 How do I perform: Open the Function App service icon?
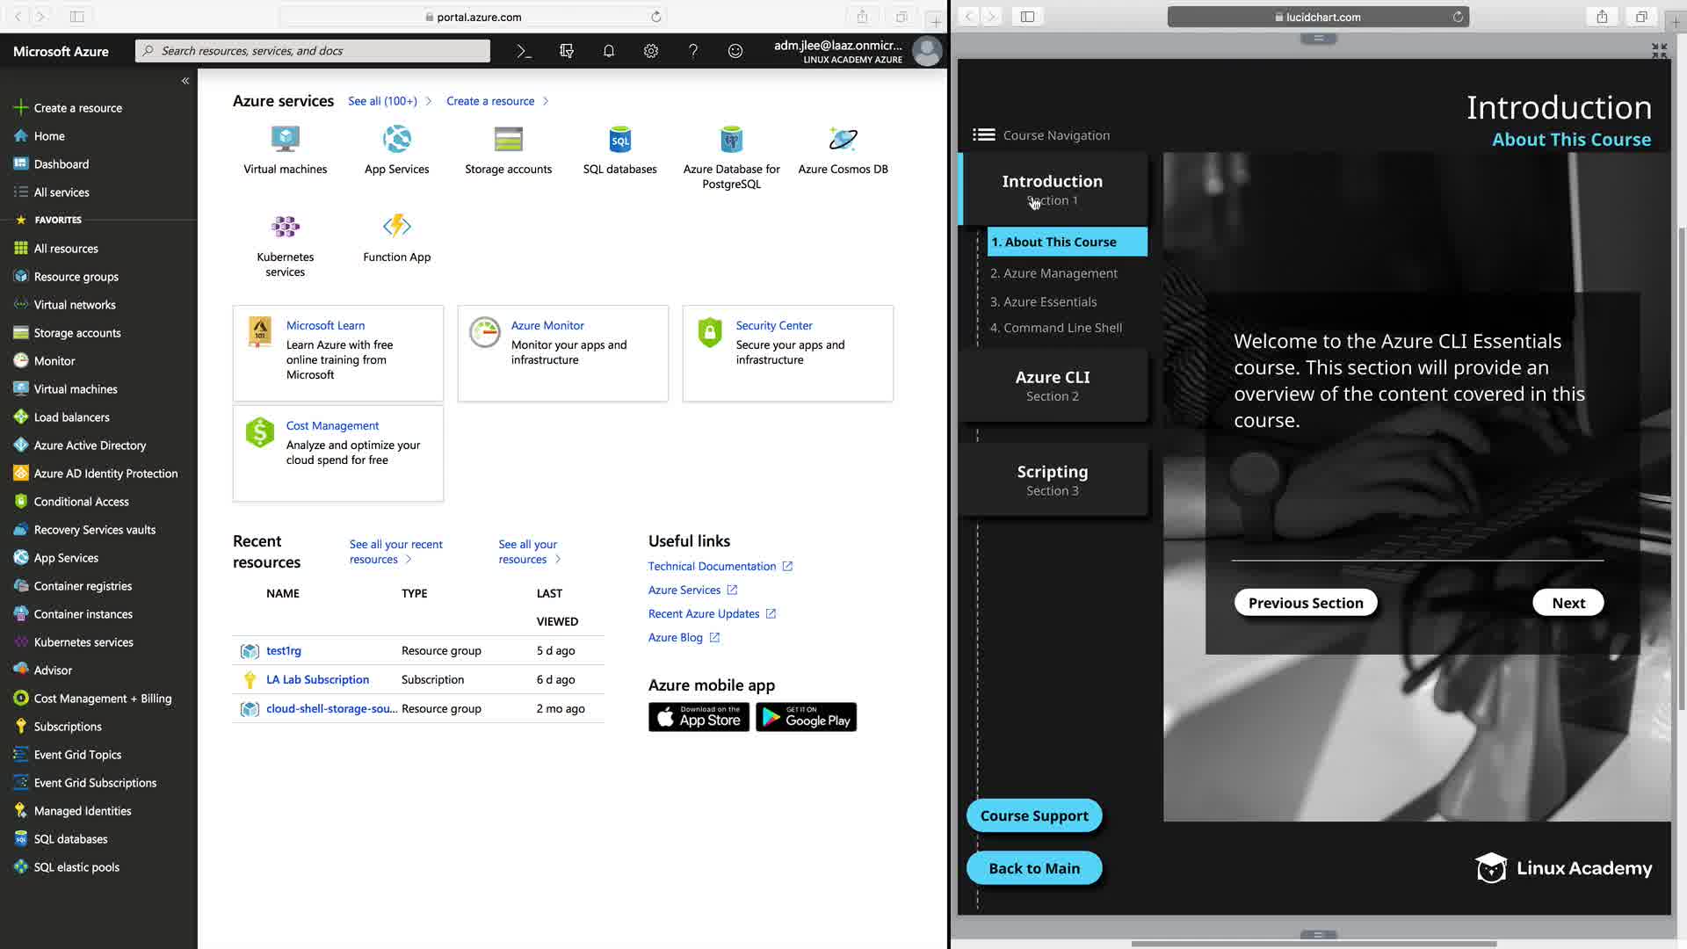(x=396, y=227)
